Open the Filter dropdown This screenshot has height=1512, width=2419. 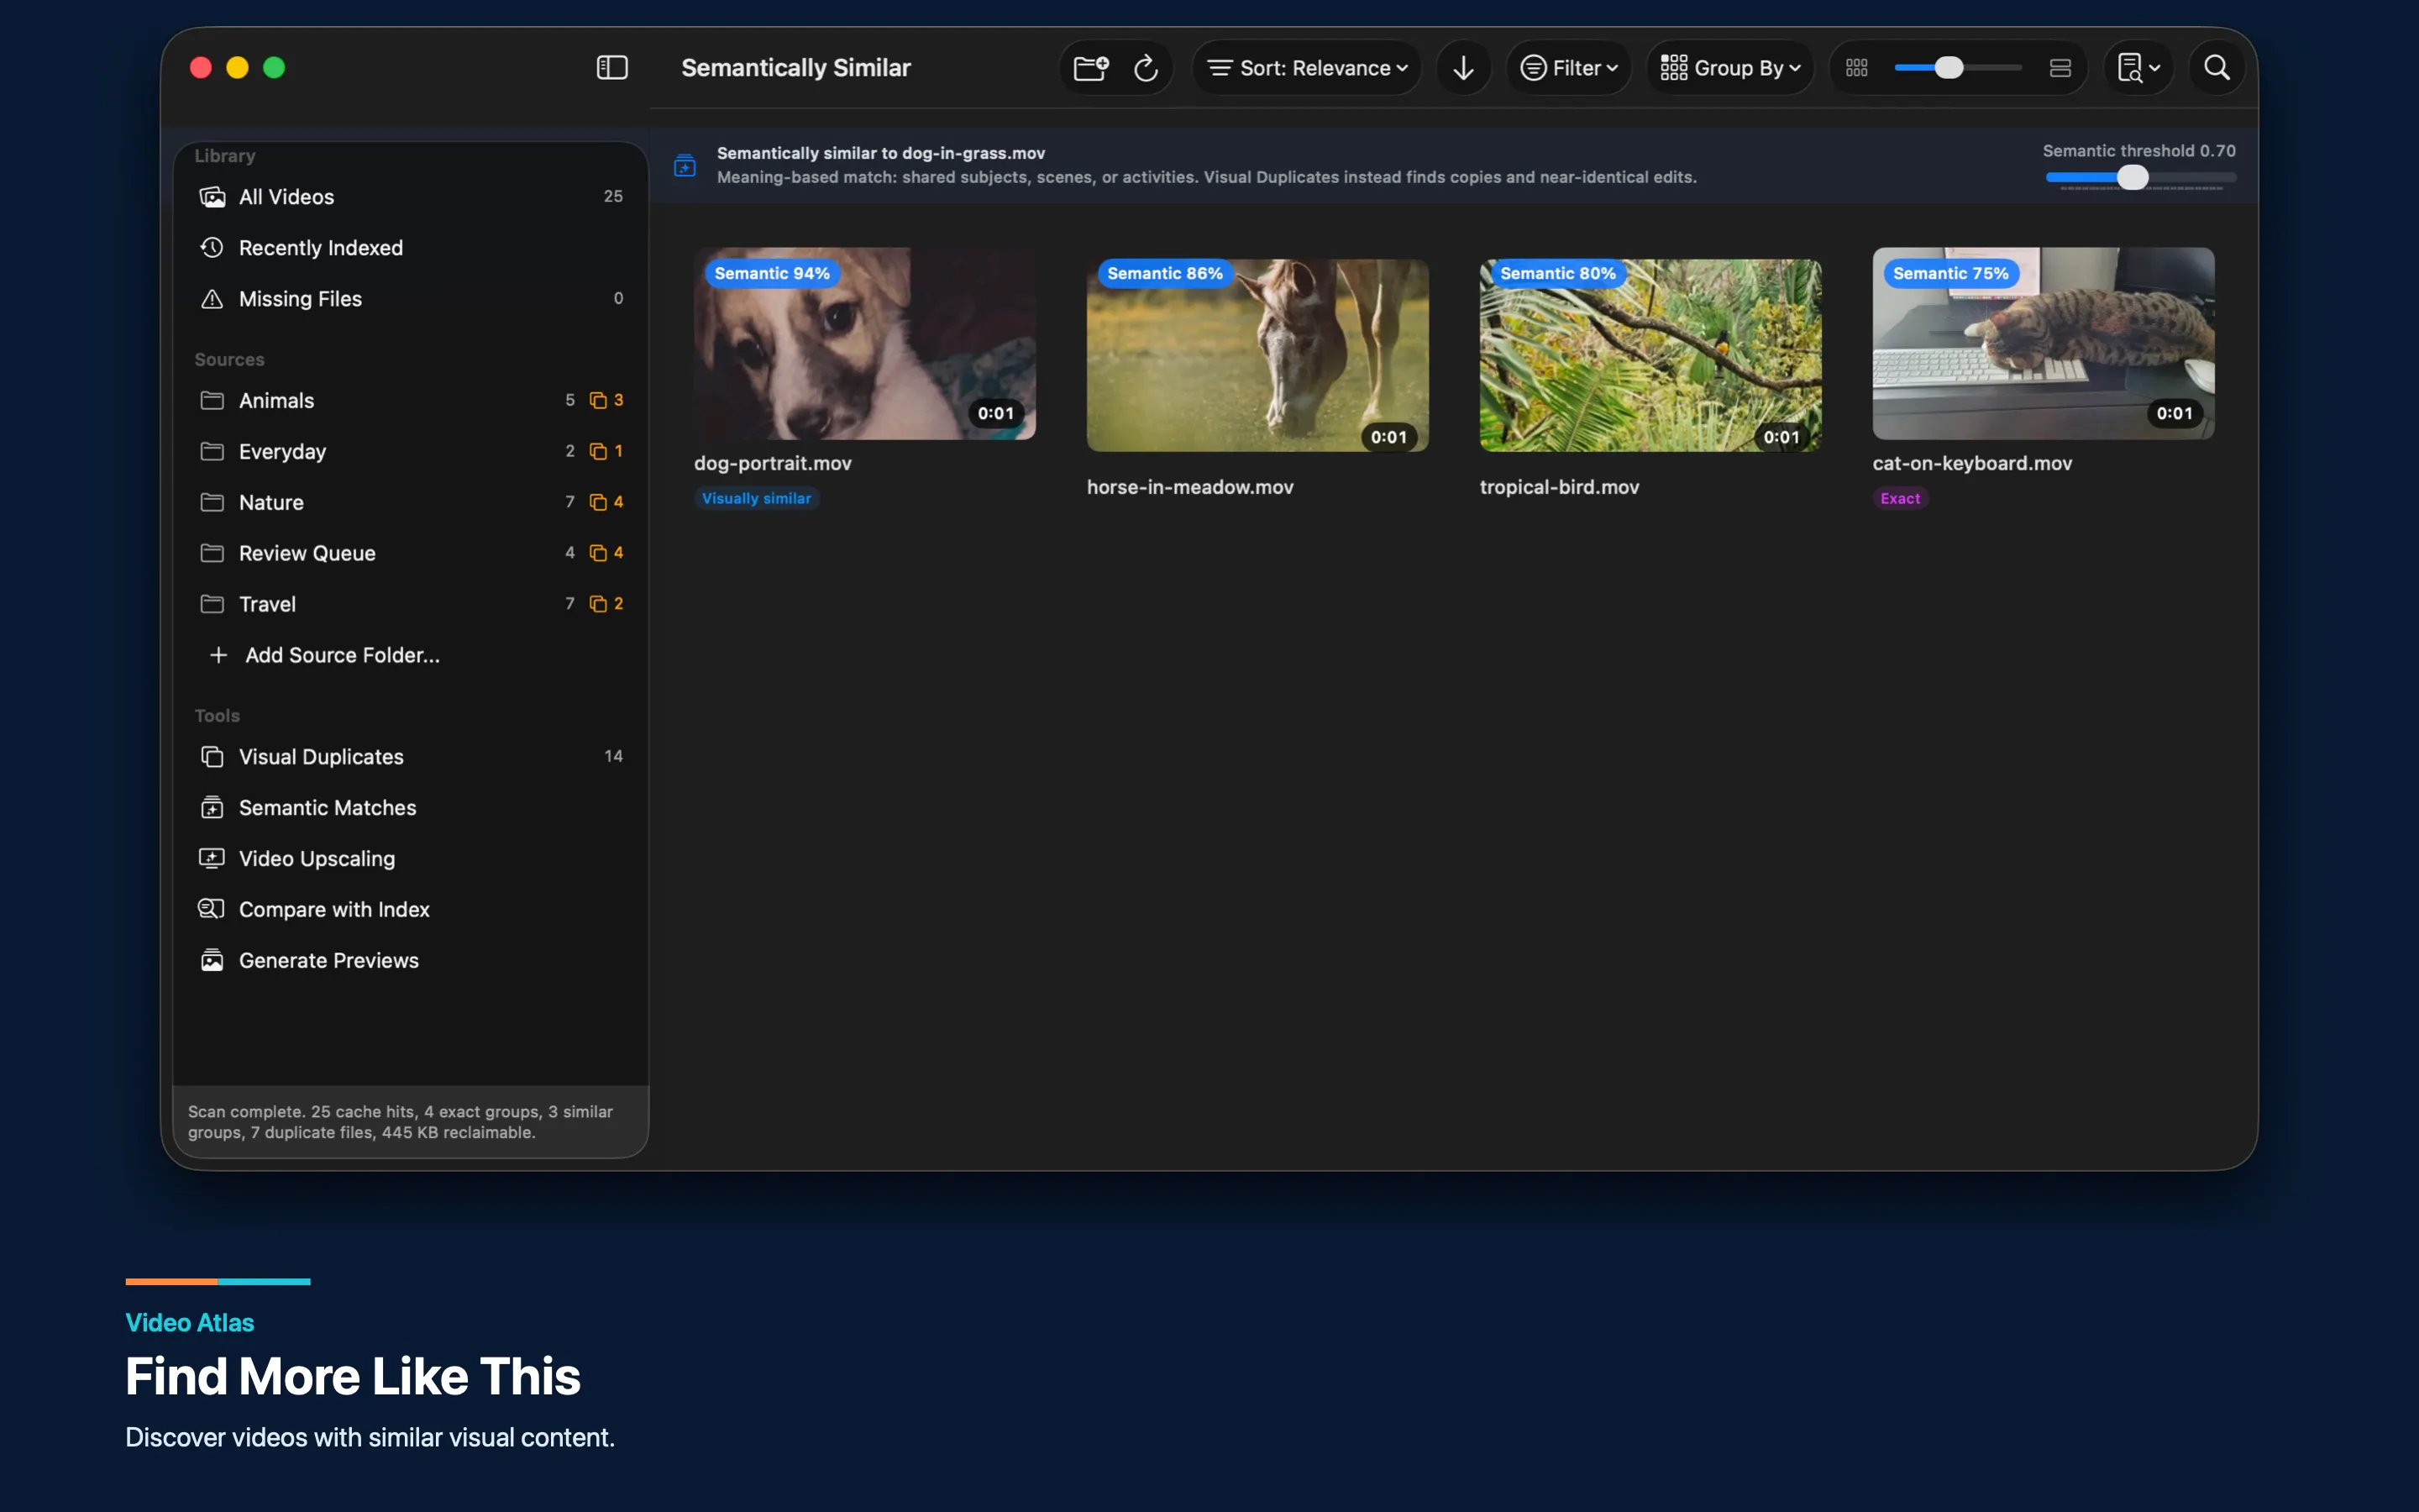point(1568,68)
